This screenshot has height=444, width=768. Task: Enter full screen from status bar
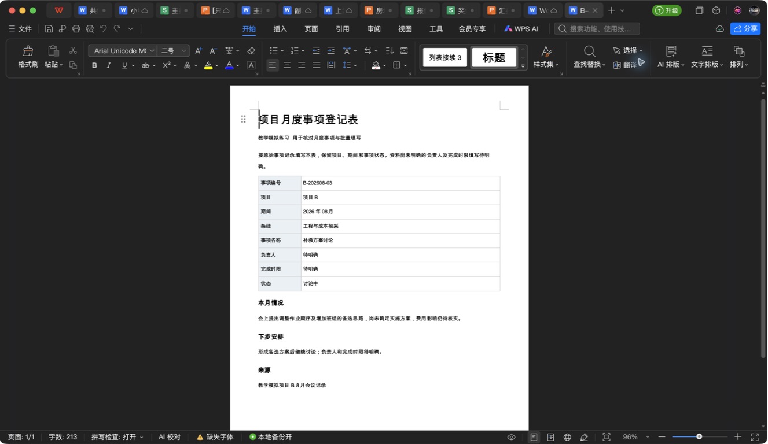tap(755, 437)
